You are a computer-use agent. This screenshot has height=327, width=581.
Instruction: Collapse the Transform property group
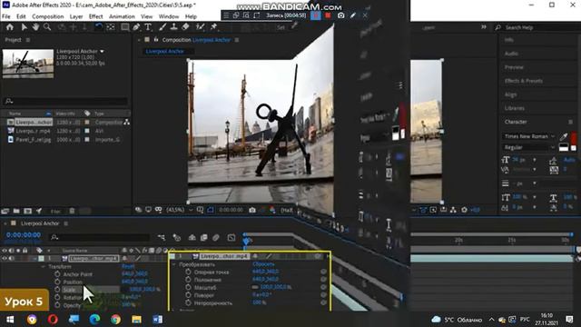pos(43,266)
